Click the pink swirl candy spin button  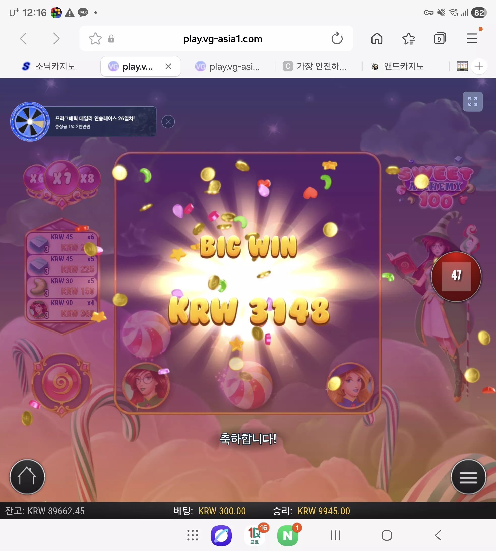61,382
